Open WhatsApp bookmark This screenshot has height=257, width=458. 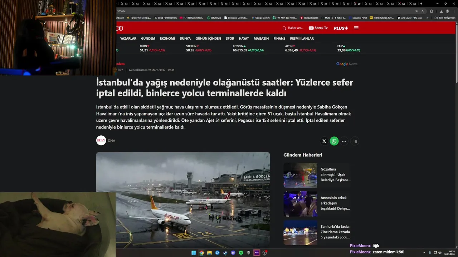[214, 17]
